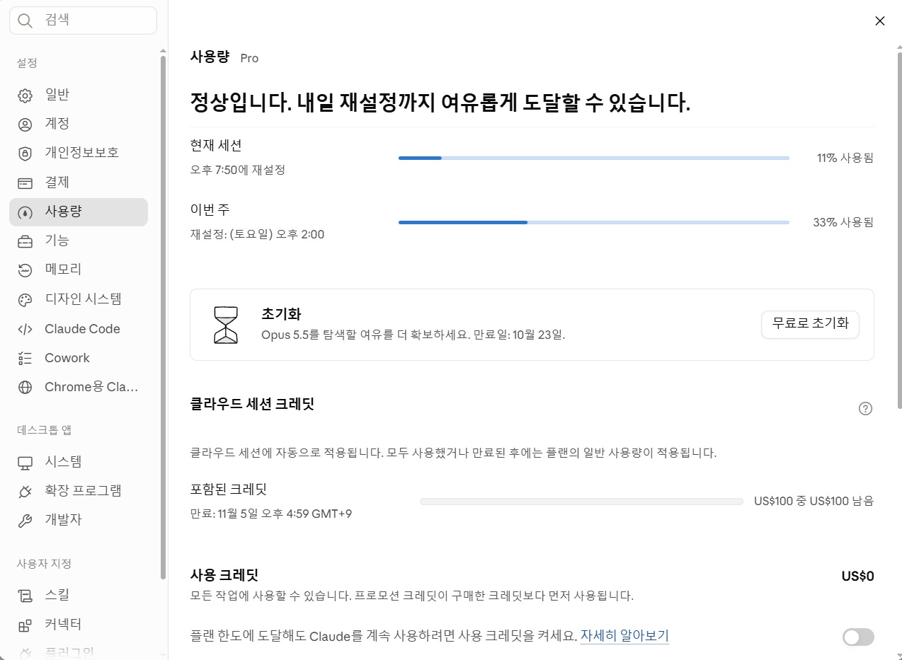Click the monitor icon beside 시스템
This screenshot has width=902, height=660.
pyautogui.click(x=25, y=463)
